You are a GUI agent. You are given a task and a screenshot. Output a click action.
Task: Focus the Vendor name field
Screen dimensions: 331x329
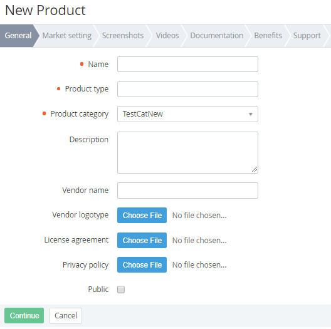click(x=187, y=191)
